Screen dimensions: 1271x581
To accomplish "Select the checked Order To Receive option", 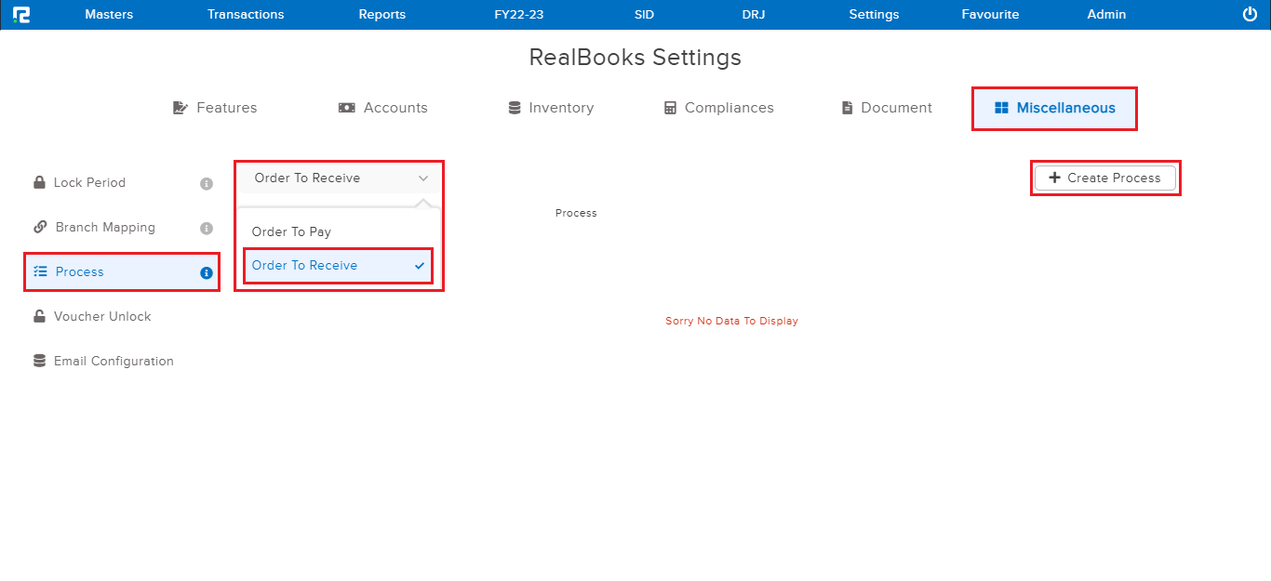I will (305, 266).
